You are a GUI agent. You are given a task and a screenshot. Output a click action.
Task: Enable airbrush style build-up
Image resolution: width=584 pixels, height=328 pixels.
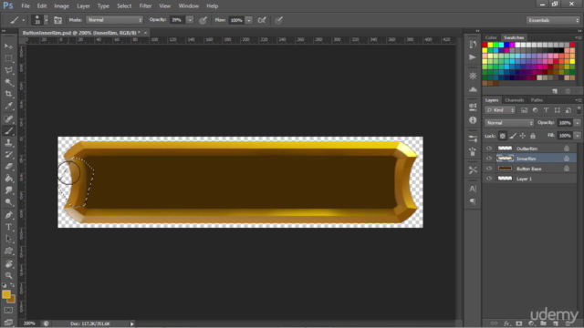[x=262, y=20]
